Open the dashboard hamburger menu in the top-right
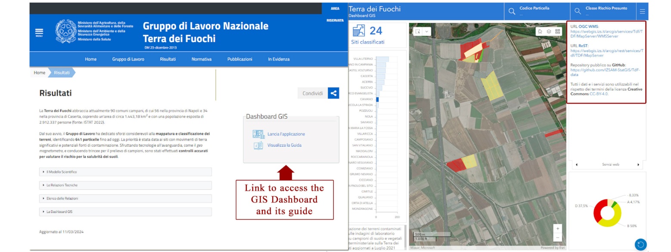Viewport: 671px width, 252px height. [x=643, y=12]
